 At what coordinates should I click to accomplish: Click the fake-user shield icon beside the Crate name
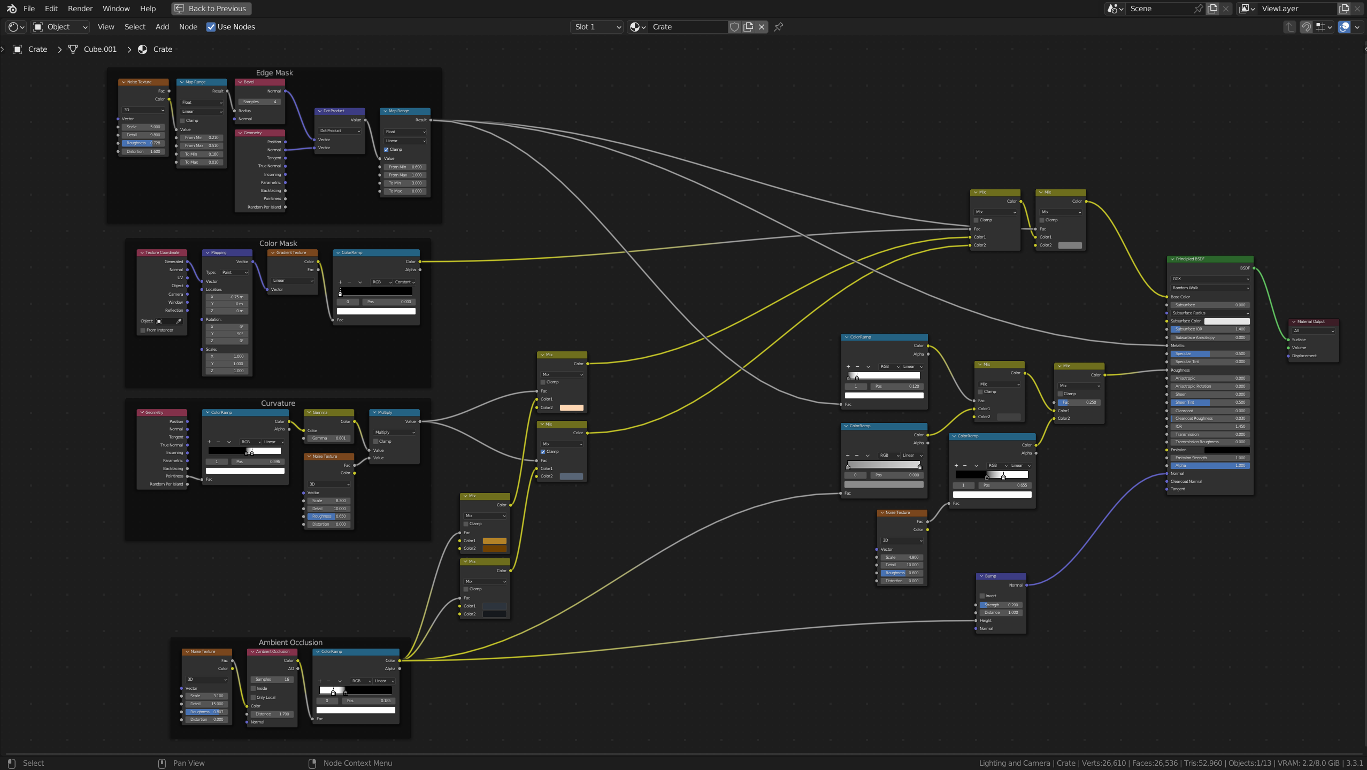[734, 27]
